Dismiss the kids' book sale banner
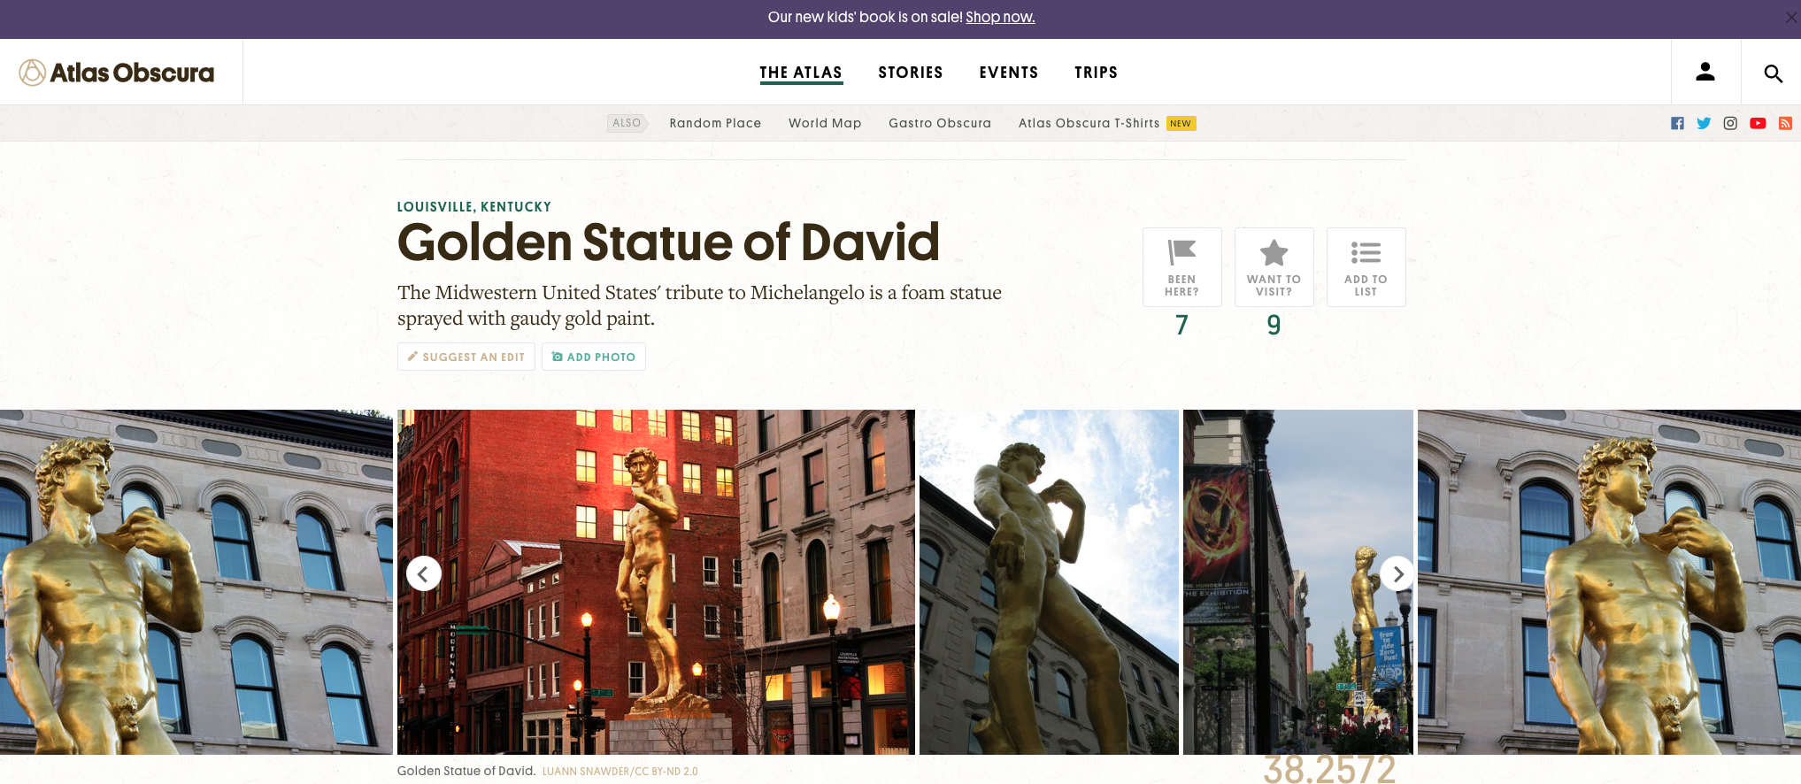Image resolution: width=1801 pixels, height=784 pixels. click(1790, 18)
